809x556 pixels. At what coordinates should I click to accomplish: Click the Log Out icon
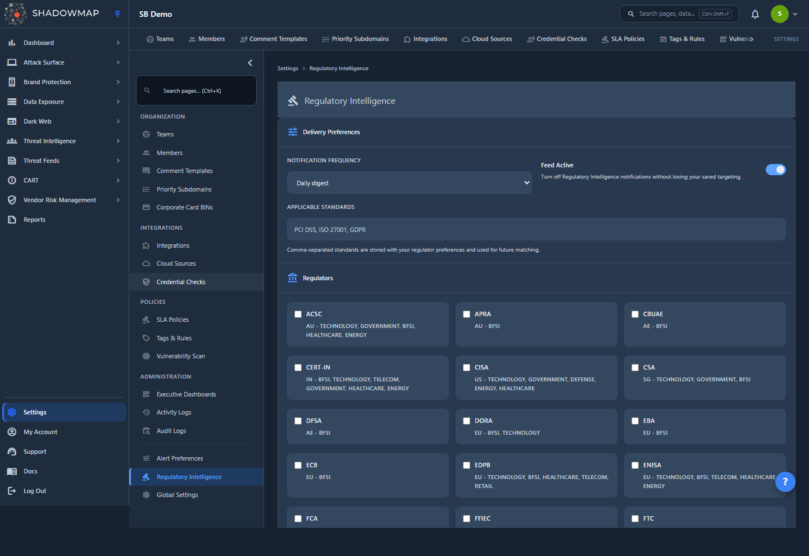coord(12,491)
